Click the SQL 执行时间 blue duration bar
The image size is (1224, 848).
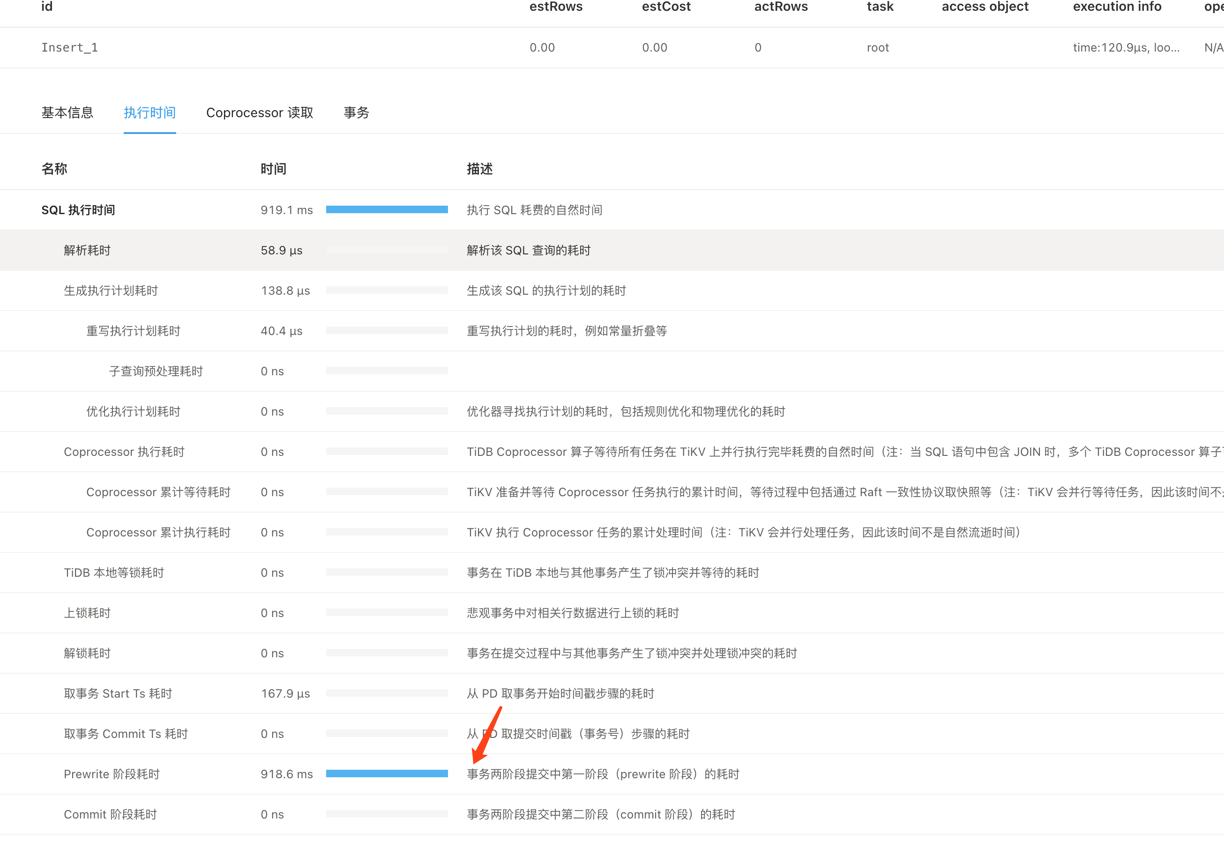387,209
